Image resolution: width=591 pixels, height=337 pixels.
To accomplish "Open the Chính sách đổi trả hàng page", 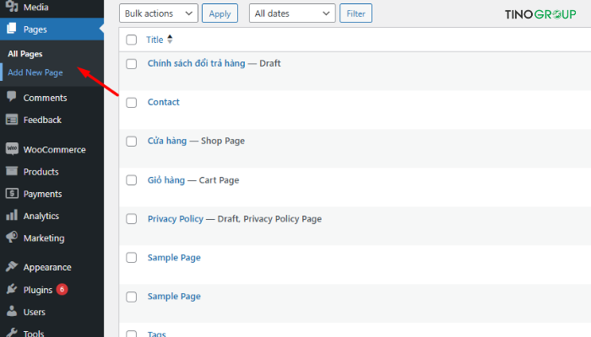I will pos(197,63).
